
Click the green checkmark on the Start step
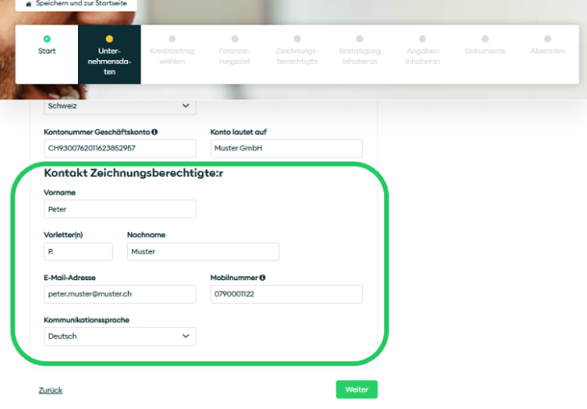[x=47, y=39]
